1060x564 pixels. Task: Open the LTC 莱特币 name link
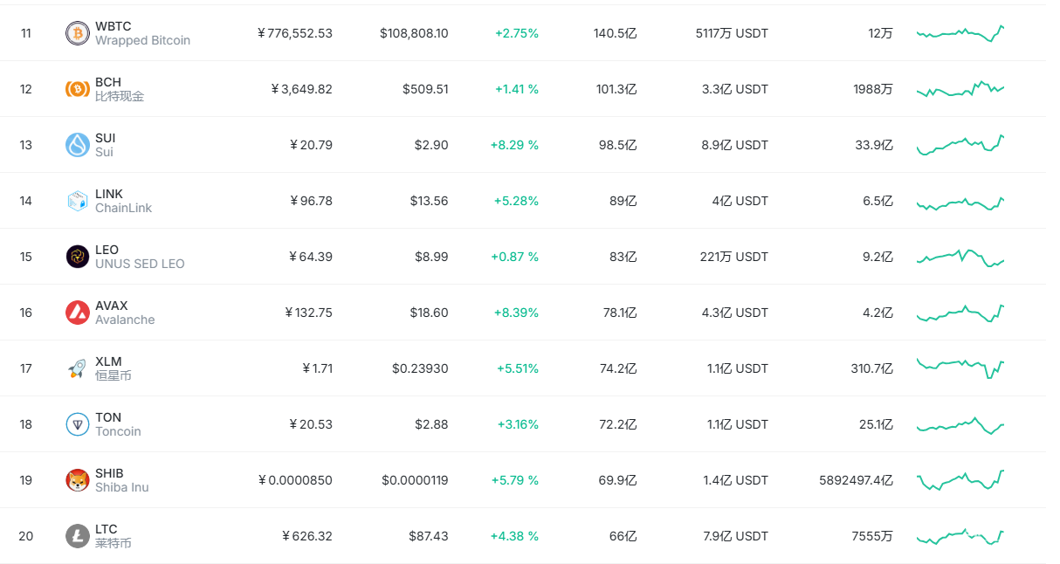tap(107, 529)
